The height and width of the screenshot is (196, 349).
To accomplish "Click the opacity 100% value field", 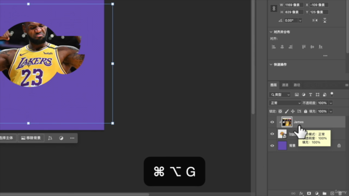I will [x=322, y=103].
